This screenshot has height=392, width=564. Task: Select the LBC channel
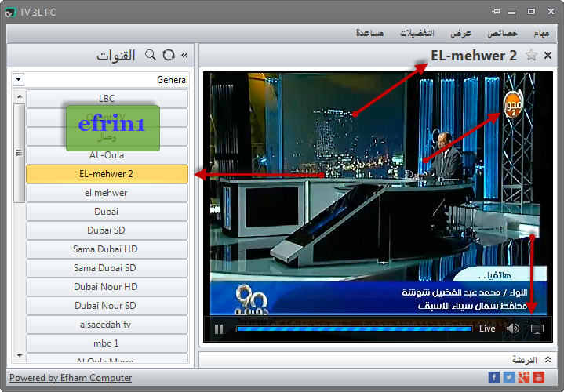[x=107, y=99]
